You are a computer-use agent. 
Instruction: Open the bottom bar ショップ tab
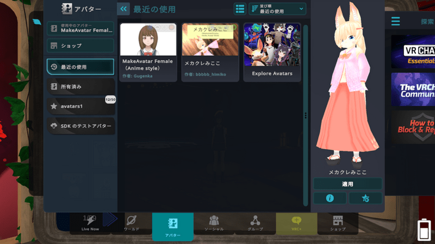[338, 223]
